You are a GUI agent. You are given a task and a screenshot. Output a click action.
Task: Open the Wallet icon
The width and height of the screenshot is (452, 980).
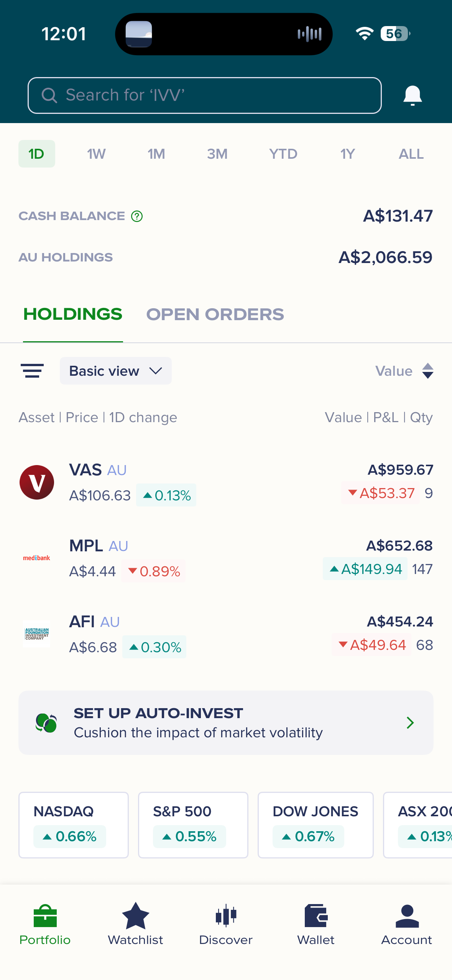tap(316, 916)
